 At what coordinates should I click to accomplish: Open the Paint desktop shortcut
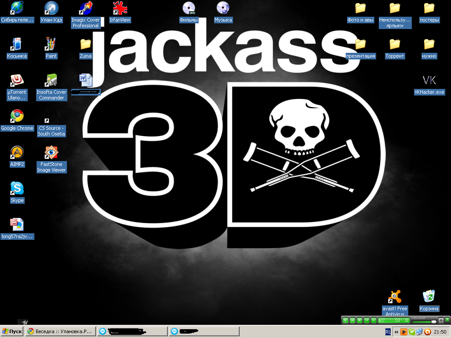[51, 44]
